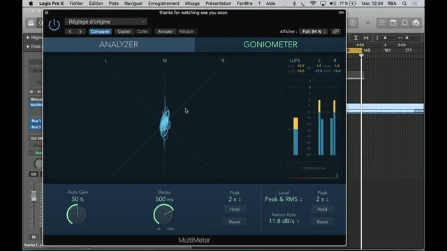Viewport: 447px width, 251px height.
Task: Click the playhead marker in the ruler
Action: coord(361,55)
